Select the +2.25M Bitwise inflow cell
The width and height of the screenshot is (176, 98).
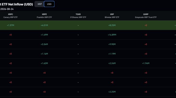coord(112,92)
